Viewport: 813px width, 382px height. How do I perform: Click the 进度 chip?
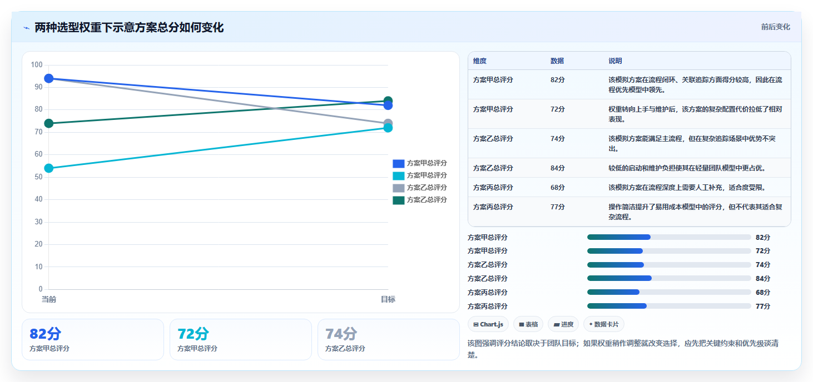(x=563, y=324)
